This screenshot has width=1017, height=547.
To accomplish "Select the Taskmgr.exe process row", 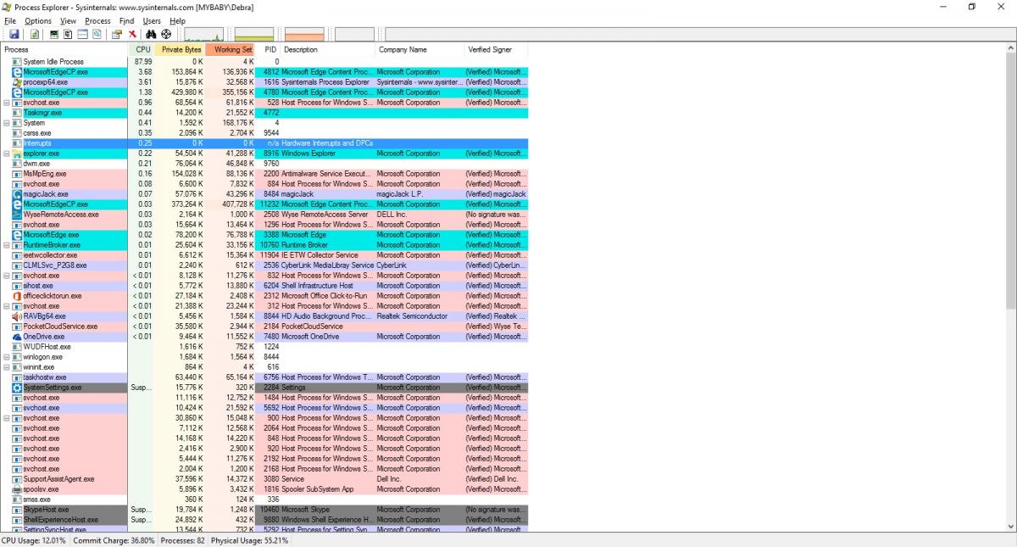I will point(264,113).
